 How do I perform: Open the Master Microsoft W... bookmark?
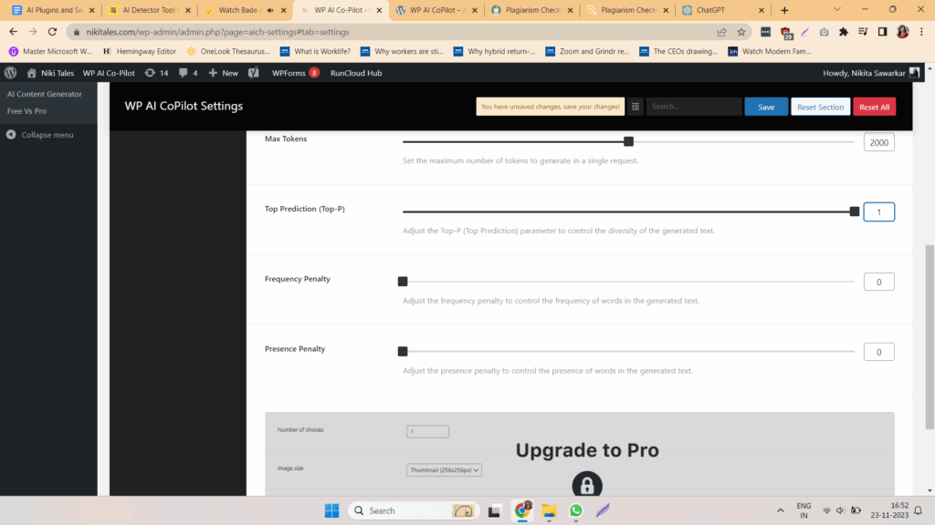coord(51,51)
